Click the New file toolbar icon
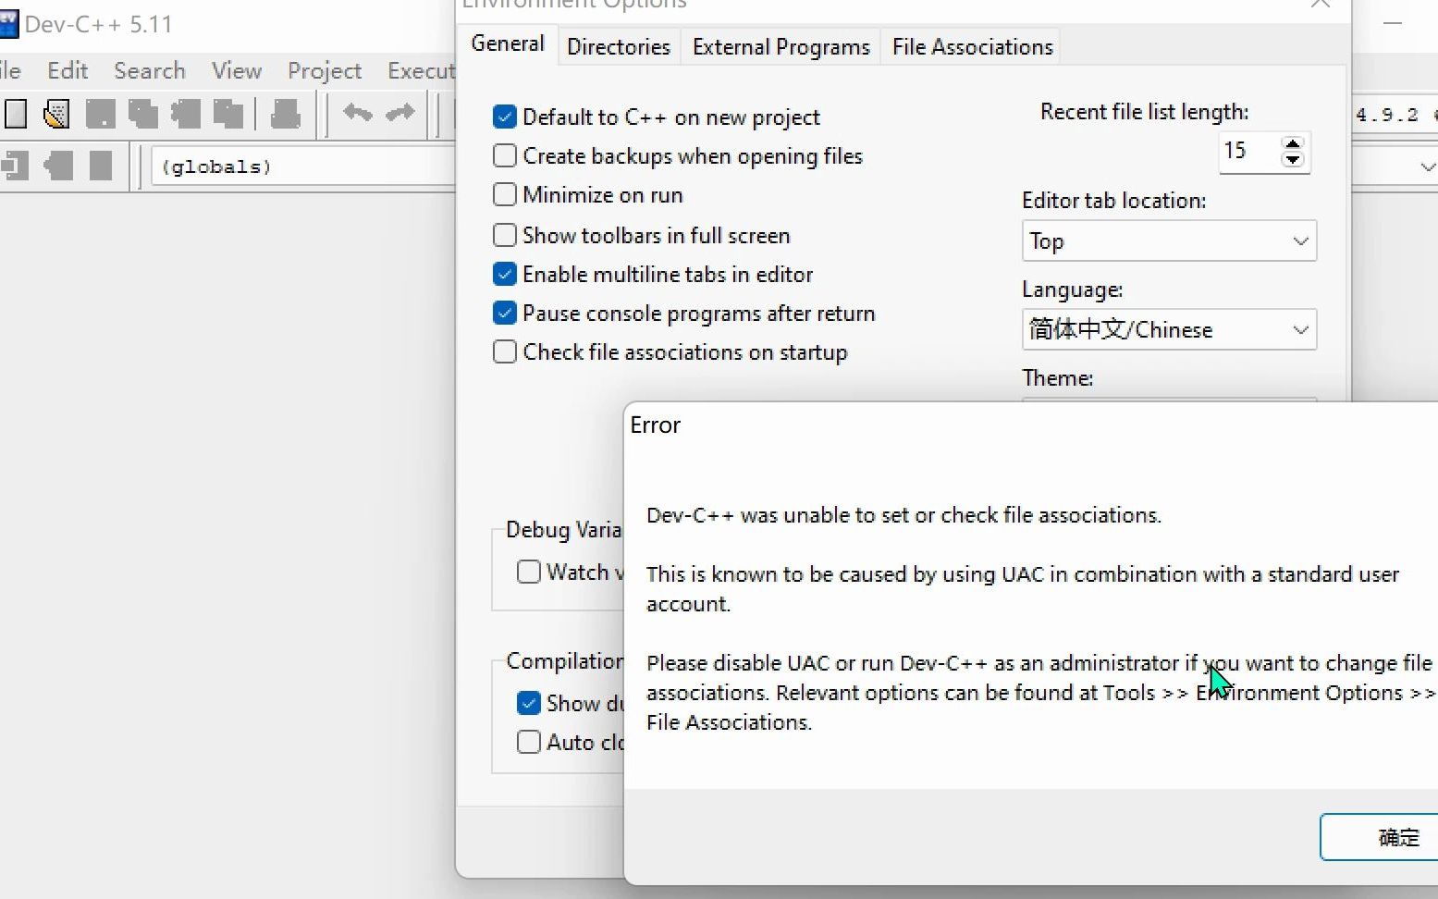The width and height of the screenshot is (1438, 899). (16, 114)
